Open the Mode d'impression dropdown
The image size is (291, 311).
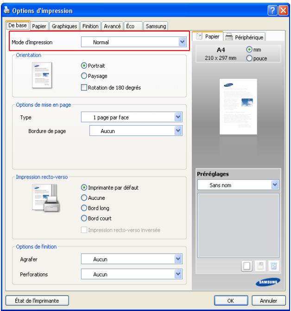tap(133, 42)
